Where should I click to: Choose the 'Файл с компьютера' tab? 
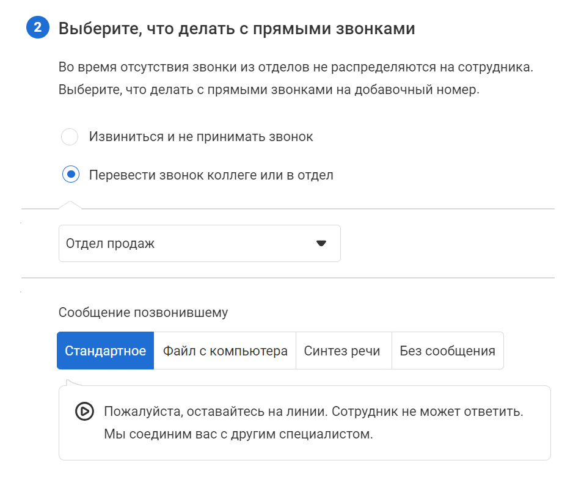[225, 351]
